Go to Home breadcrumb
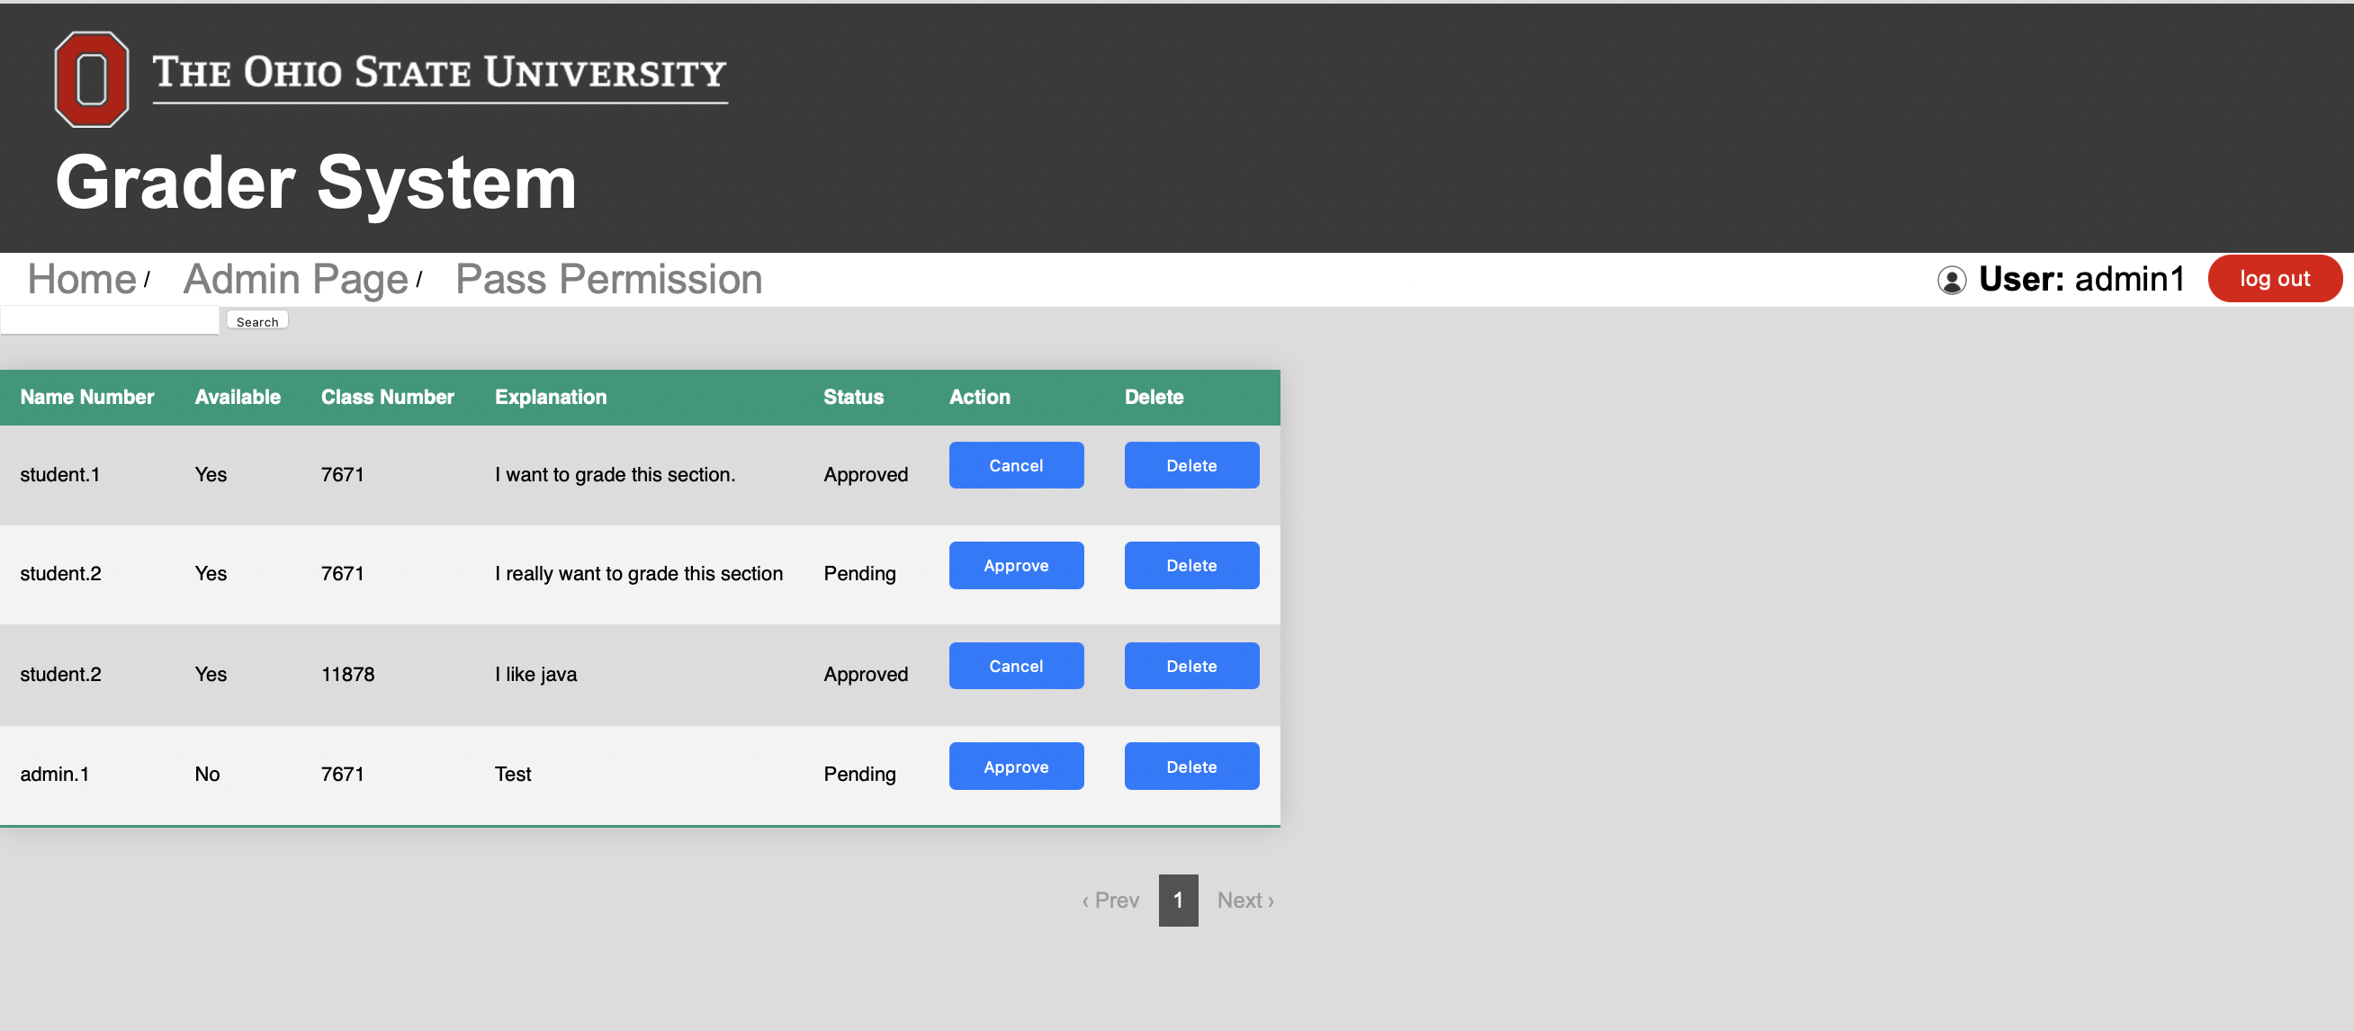The height and width of the screenshot is (1031, 2354). (x=81, y=279)
